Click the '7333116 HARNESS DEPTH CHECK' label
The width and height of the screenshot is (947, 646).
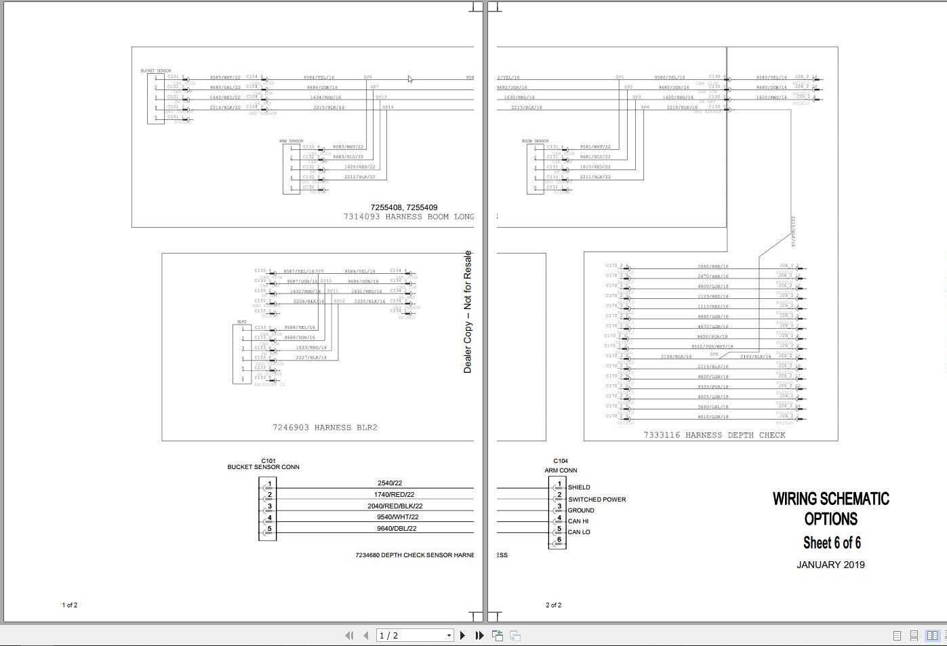pyautogui.click(x=714, y=435)
